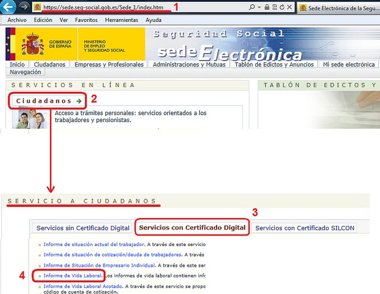Click the green arrow beside Ciudadanos
The image size is (380, 294).
[79, 101]
